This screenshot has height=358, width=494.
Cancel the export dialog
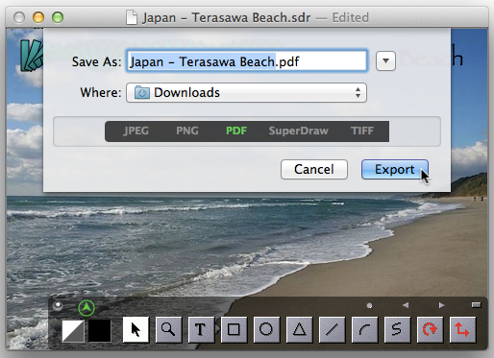tap(314, 169)
